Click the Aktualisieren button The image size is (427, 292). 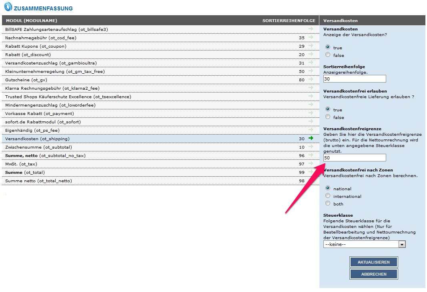pyautogui.click(x=373, y=262)
